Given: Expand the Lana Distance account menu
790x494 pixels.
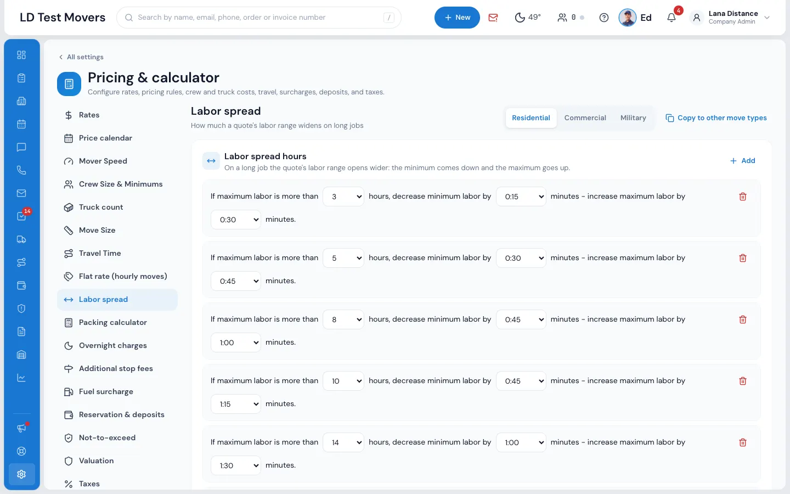Looking at the screenshot, I should (731, 18).
